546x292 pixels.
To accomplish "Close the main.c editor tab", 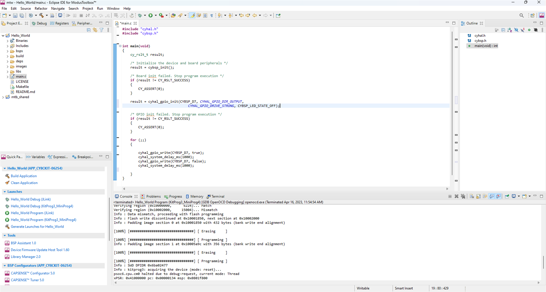I will [x=135, y=24].
